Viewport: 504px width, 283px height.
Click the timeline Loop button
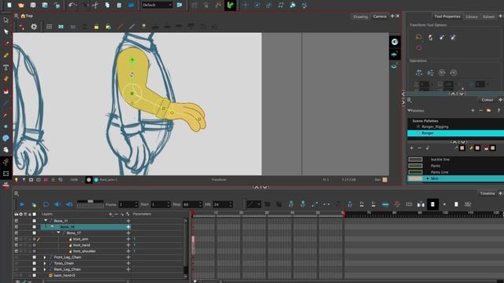[x=46, y=204]
